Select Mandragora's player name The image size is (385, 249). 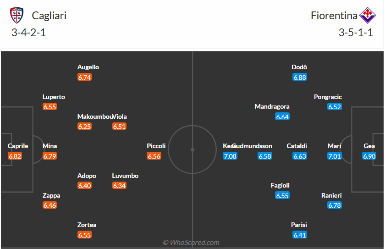click(272, 106)
